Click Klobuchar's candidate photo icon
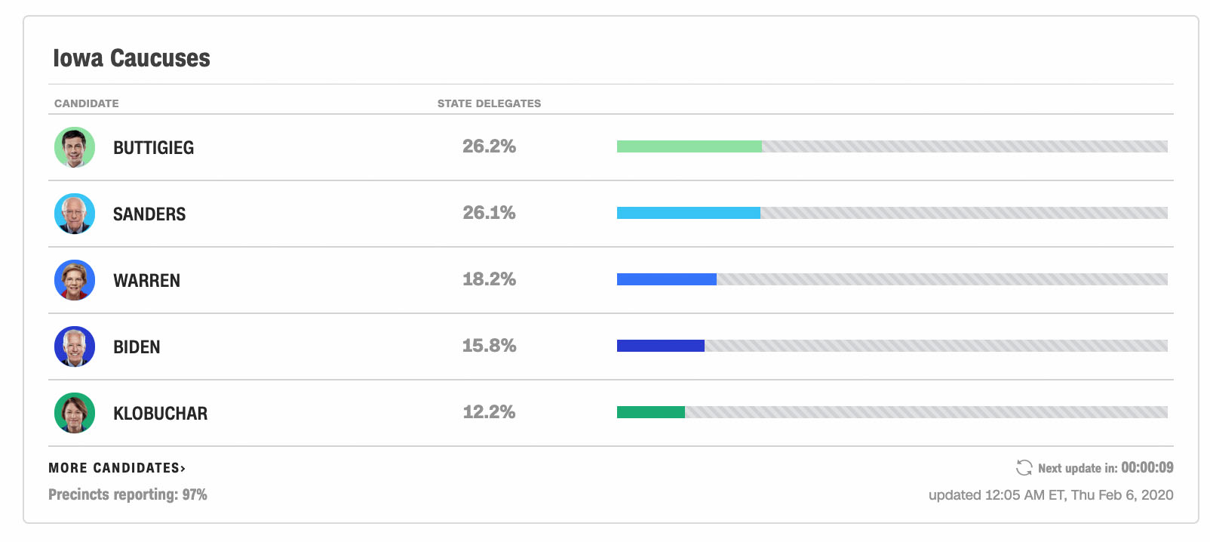Viewport: 1210px width, 542px height. pos(75,413)
